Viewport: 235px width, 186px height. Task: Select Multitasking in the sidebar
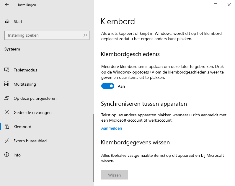click(x=25, y=84)
